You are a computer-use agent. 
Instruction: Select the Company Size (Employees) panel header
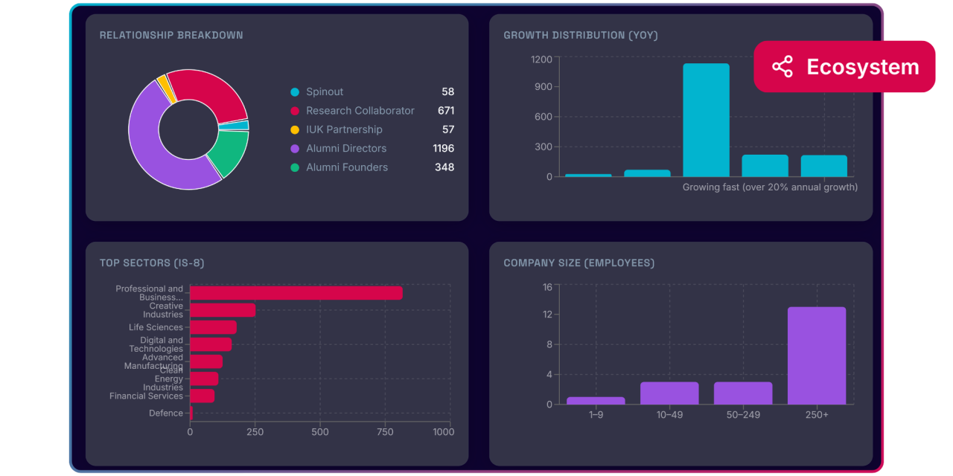[x=579, y=263]
